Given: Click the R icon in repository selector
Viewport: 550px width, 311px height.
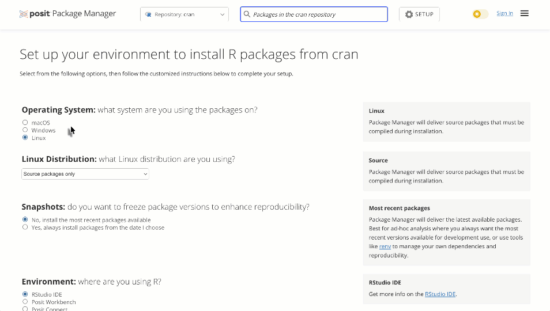Looking at the screenshot, I should 149,14.
